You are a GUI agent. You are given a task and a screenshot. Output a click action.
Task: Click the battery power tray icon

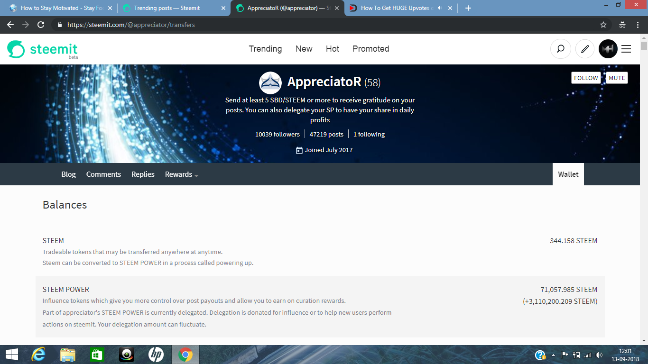coord(576,355)
